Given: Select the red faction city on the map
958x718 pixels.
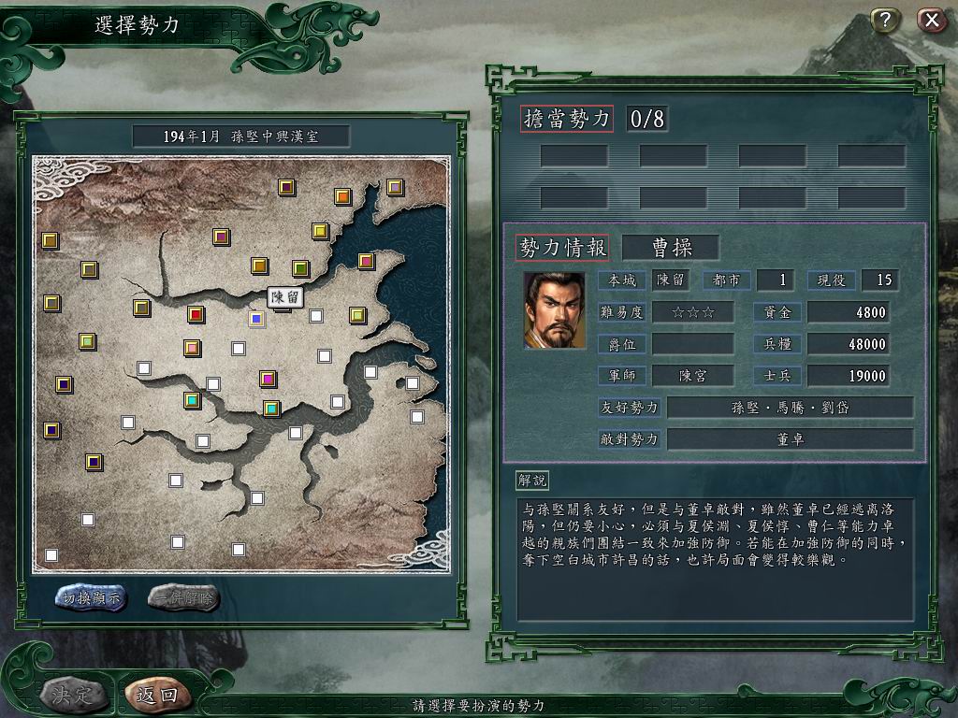Looking at the screenshot, I should tap(196, 314).
